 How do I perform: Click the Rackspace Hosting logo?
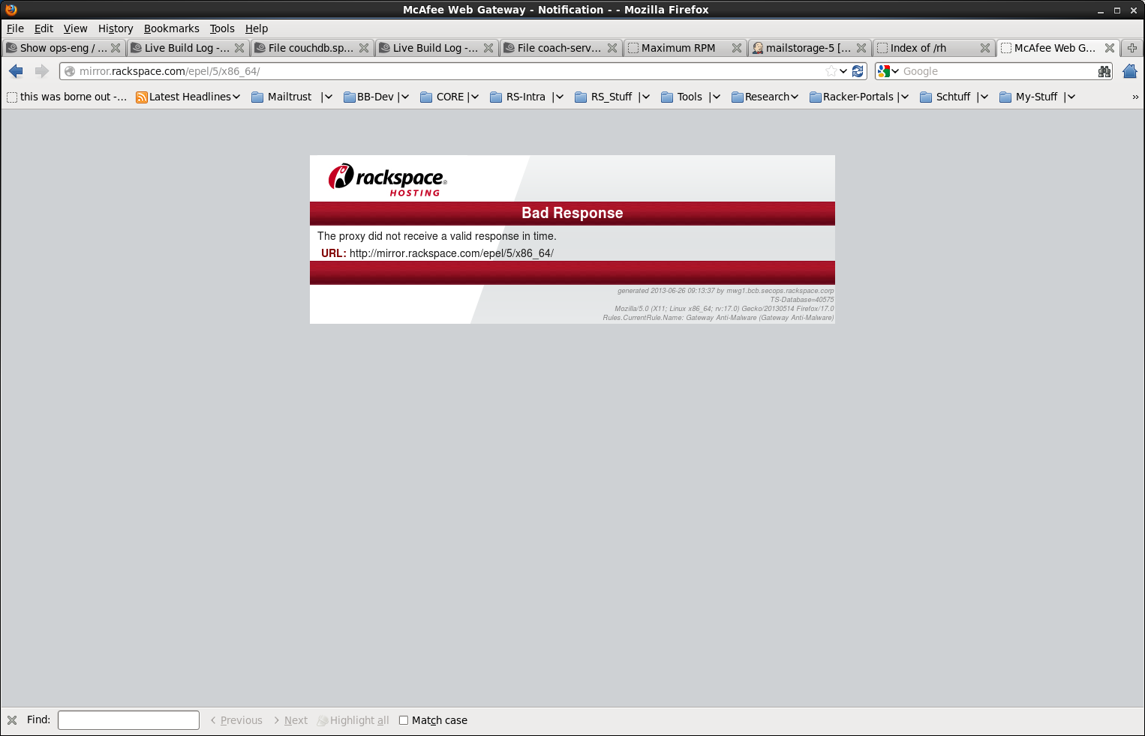pyautogui.click(x=387, y=180)
